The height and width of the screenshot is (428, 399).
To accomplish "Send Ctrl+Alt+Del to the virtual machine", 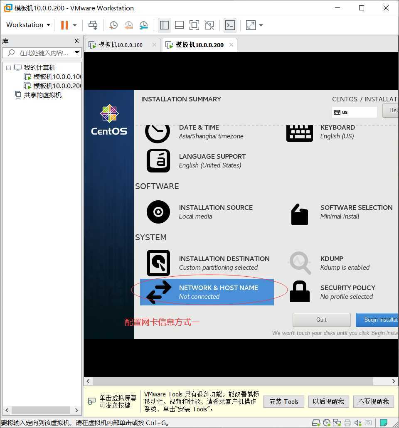I will 93,25.
